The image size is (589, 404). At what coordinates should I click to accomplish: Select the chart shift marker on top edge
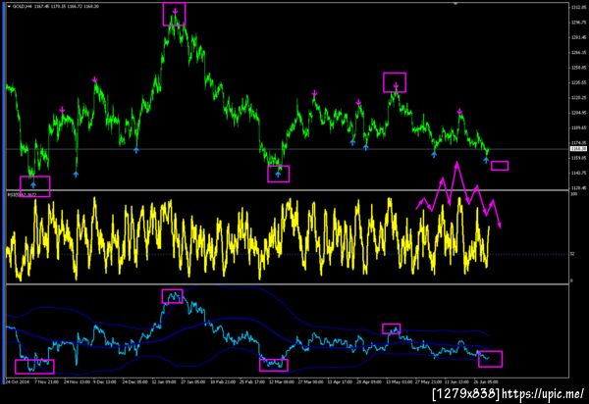tap(455, 3)
